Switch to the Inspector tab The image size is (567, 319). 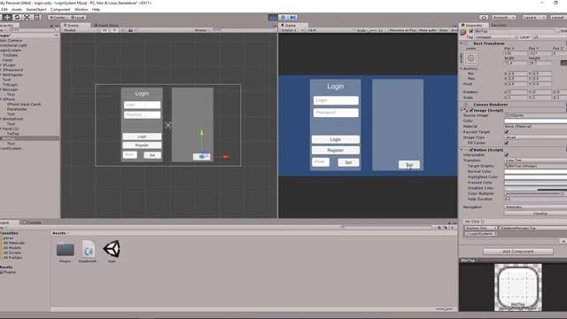point(473,26)
